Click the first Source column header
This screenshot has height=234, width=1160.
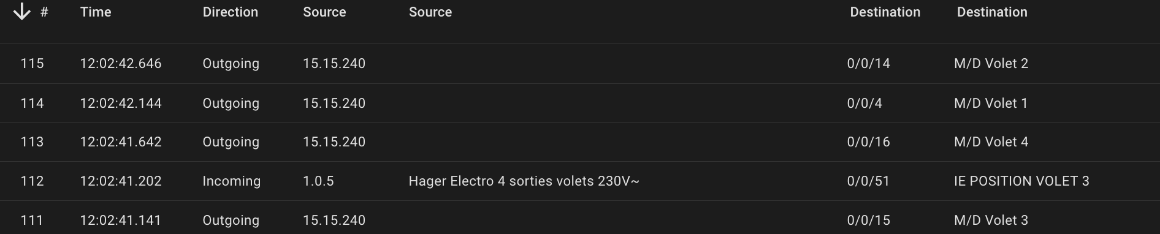324,12
